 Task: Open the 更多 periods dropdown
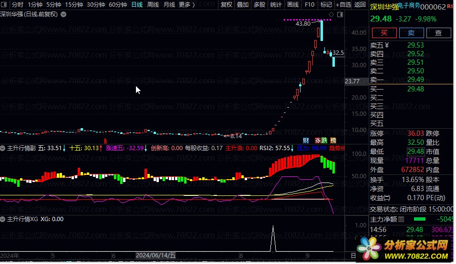point(187,5)
